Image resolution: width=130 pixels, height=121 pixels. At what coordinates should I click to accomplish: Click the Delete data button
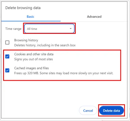tap(111, 111)
